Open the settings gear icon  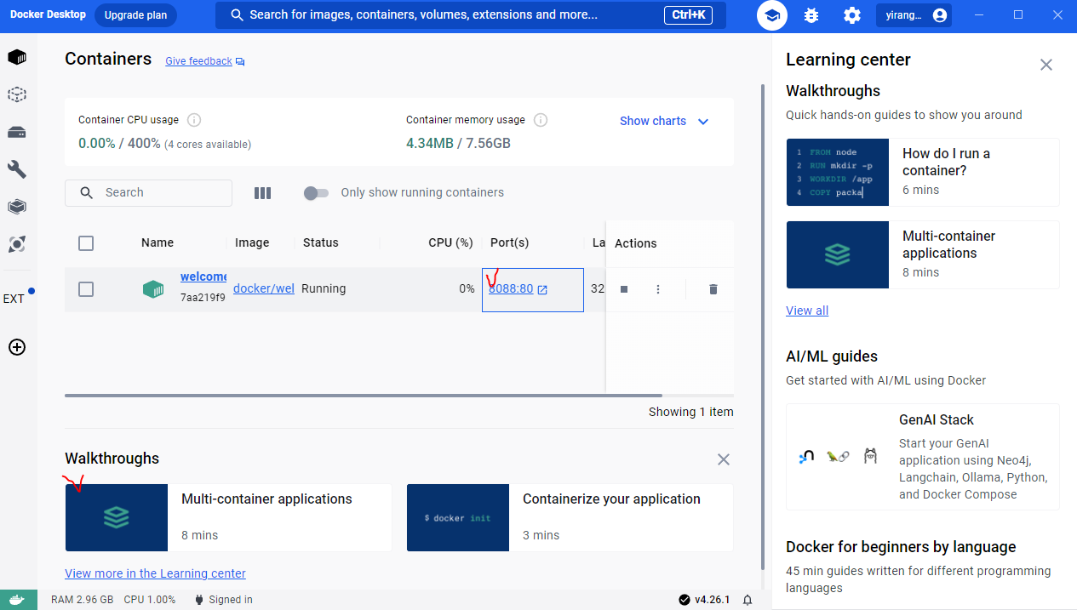tap(852, 15)
